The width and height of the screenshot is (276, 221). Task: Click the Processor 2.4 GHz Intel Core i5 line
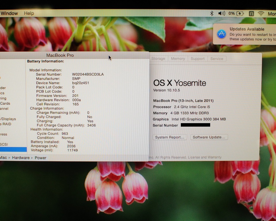coord(181,107)
